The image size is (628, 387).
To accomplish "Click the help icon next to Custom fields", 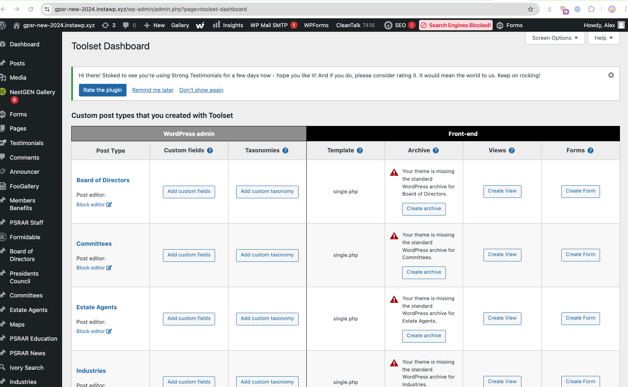I will [x=210, y=150].
